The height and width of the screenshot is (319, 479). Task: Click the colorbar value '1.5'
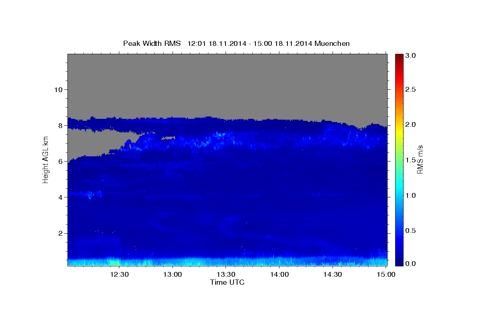411,160
